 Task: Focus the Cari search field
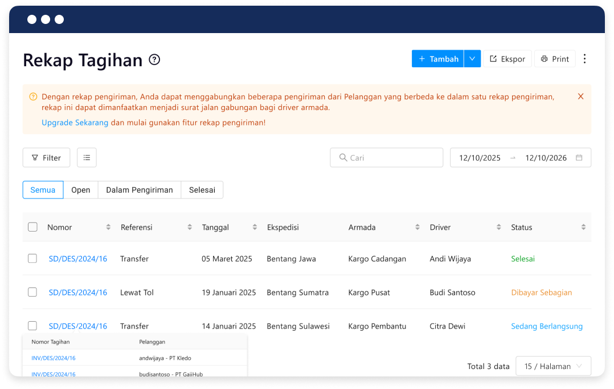tap(387, 157)
